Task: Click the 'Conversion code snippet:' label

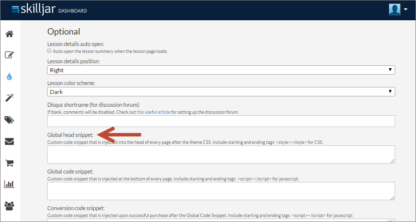Action: (x=76, y=208)
